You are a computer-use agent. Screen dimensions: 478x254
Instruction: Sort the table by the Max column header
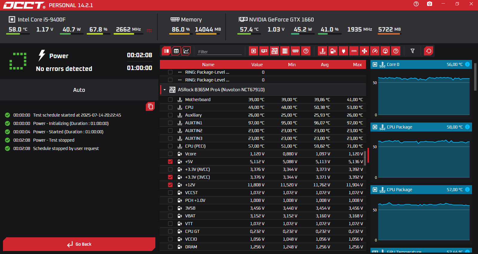(x=357, y=65)
